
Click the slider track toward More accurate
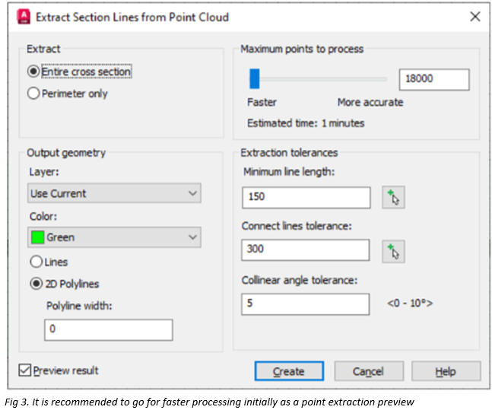coord(323,79)
